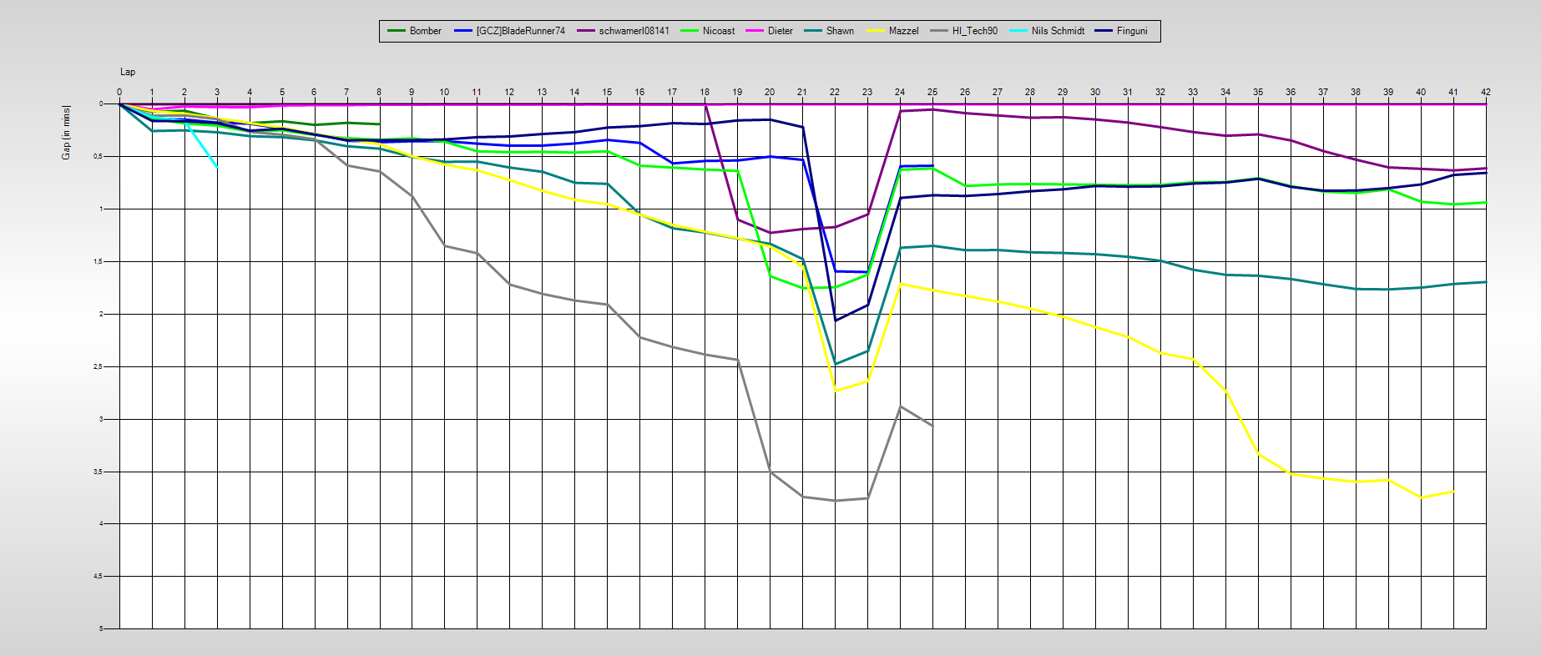Click lap 12 axis label
This screenshot has height=656, width=1541.
click(509, 92)
